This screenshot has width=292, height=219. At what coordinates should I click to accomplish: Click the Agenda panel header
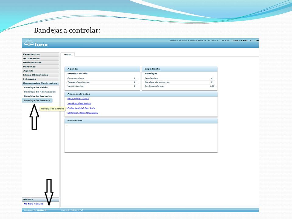[x=102, y=69]
